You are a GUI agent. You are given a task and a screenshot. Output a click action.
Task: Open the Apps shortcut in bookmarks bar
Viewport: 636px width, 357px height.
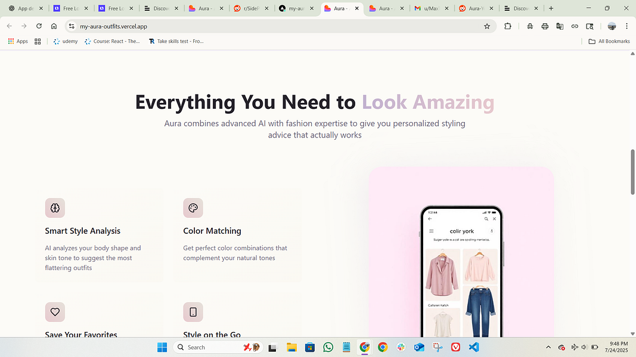(18, 41)
